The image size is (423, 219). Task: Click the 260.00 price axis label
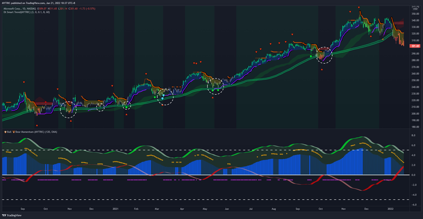pos(415,74)
